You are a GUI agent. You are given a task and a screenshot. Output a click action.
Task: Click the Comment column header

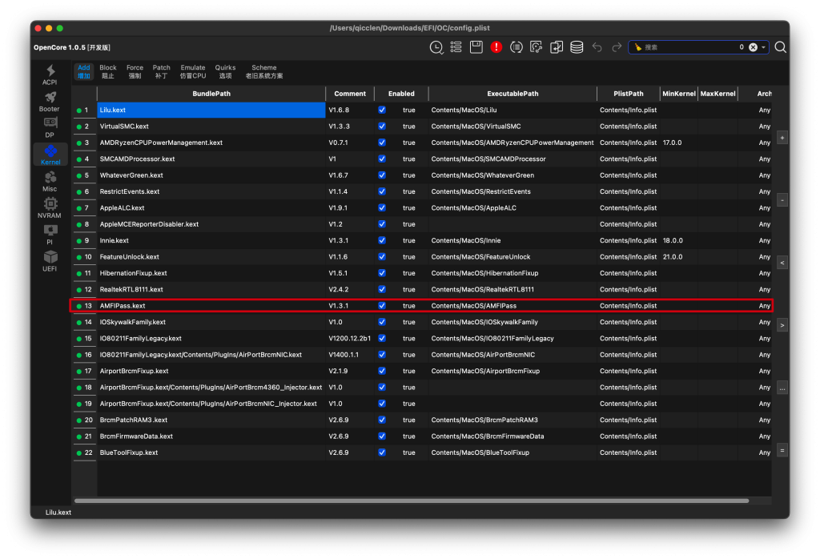pos(350,94)
